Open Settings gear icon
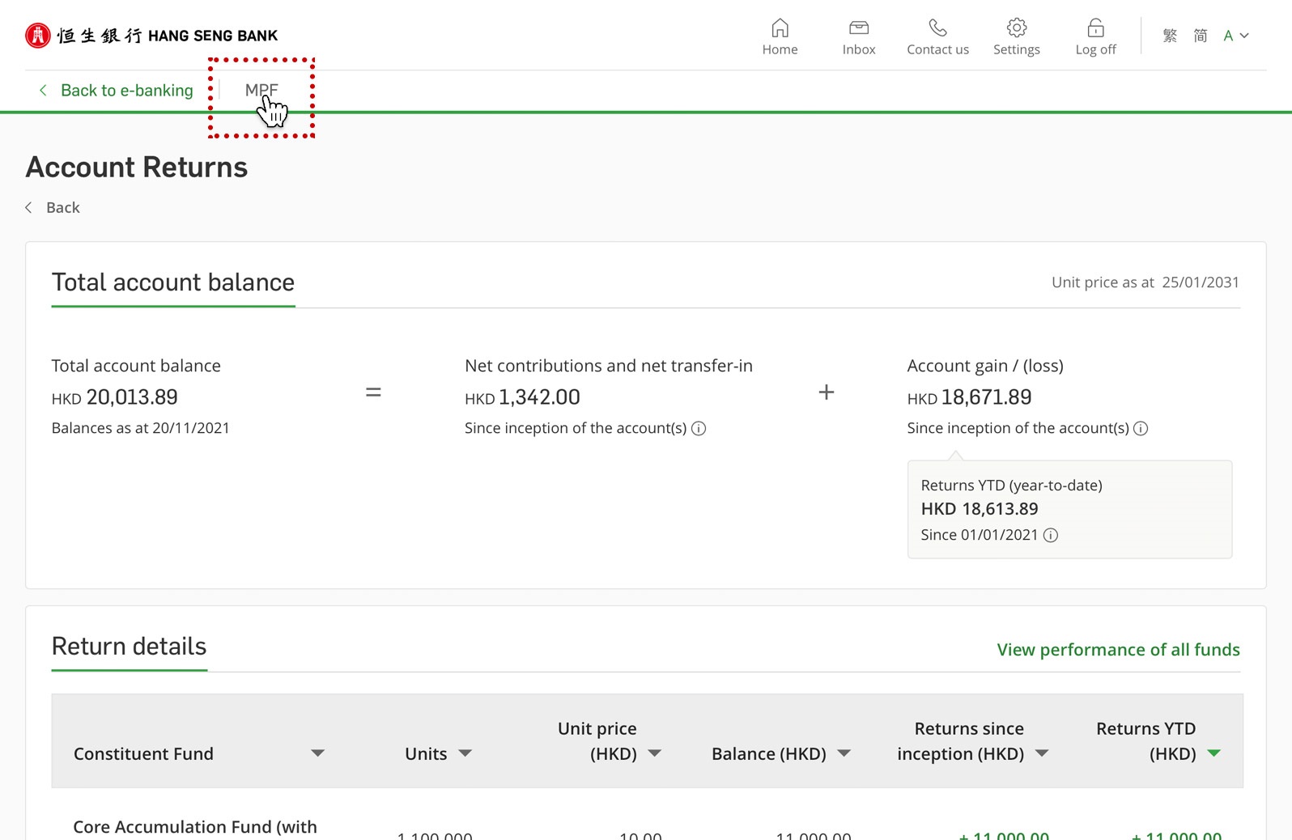Viewport: 1292px width, 840px height. click(x=1017, y=28)
